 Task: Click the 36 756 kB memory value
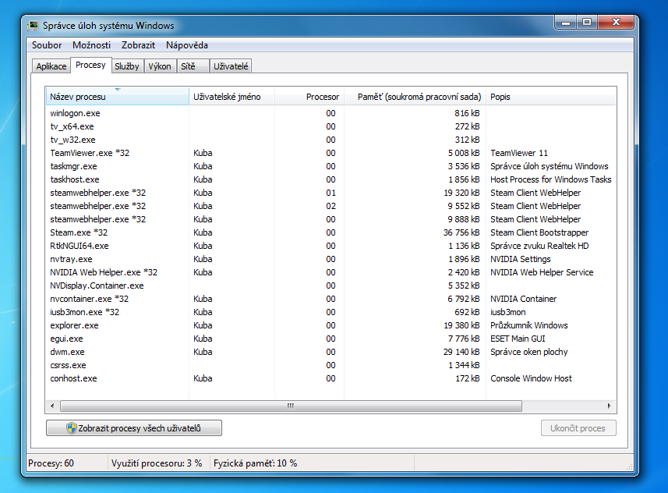click(x=461, y=232)
